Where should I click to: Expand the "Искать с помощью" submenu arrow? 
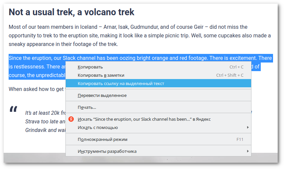(248, 128)
